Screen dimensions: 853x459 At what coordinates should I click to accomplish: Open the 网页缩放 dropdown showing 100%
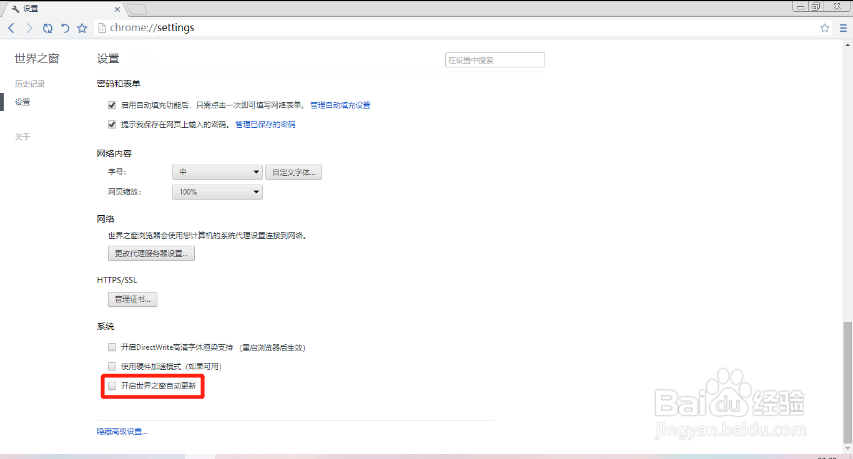tap(217, 192)
